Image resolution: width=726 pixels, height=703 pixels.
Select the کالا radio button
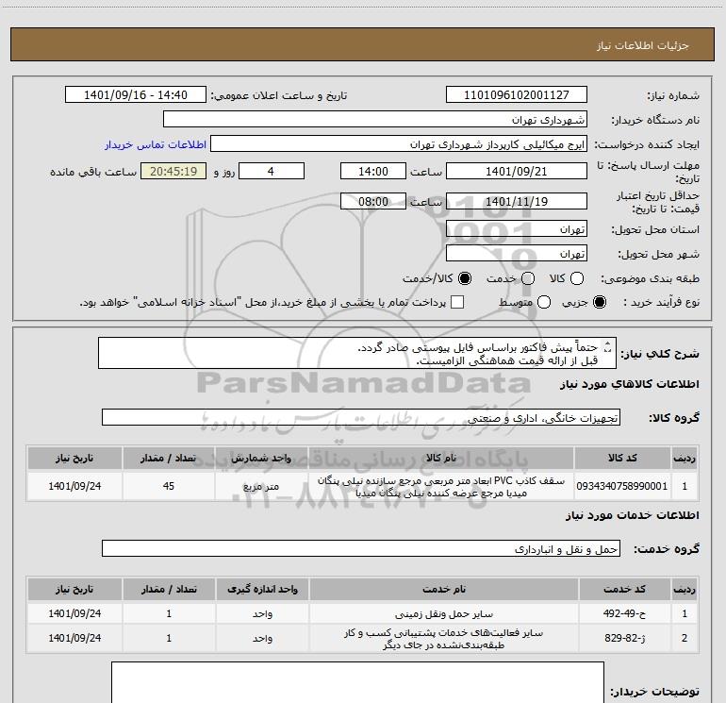(577, 278)
